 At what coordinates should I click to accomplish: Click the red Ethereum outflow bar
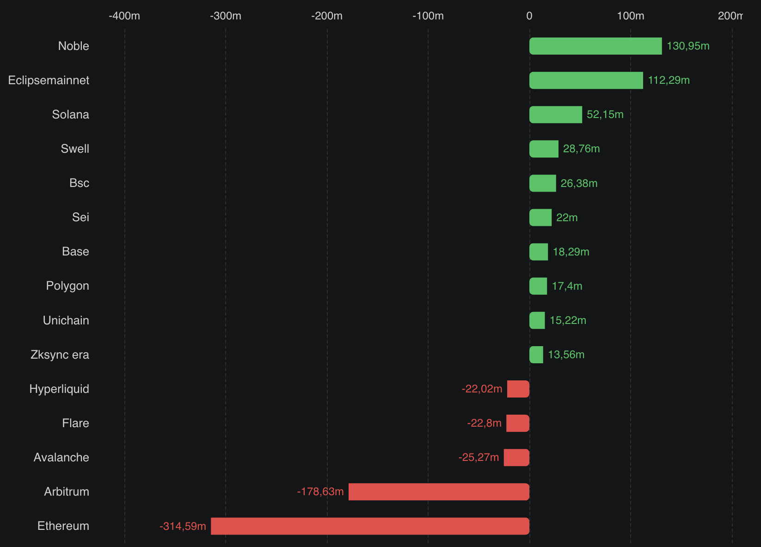pos(370,526)
